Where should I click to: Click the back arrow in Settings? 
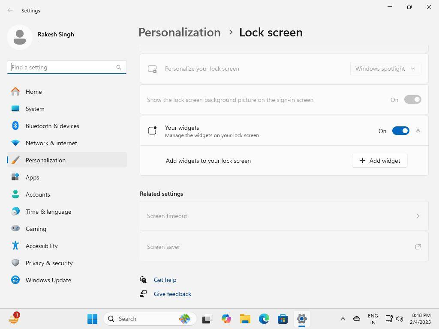pyautogui.click(x=10, y=10)
